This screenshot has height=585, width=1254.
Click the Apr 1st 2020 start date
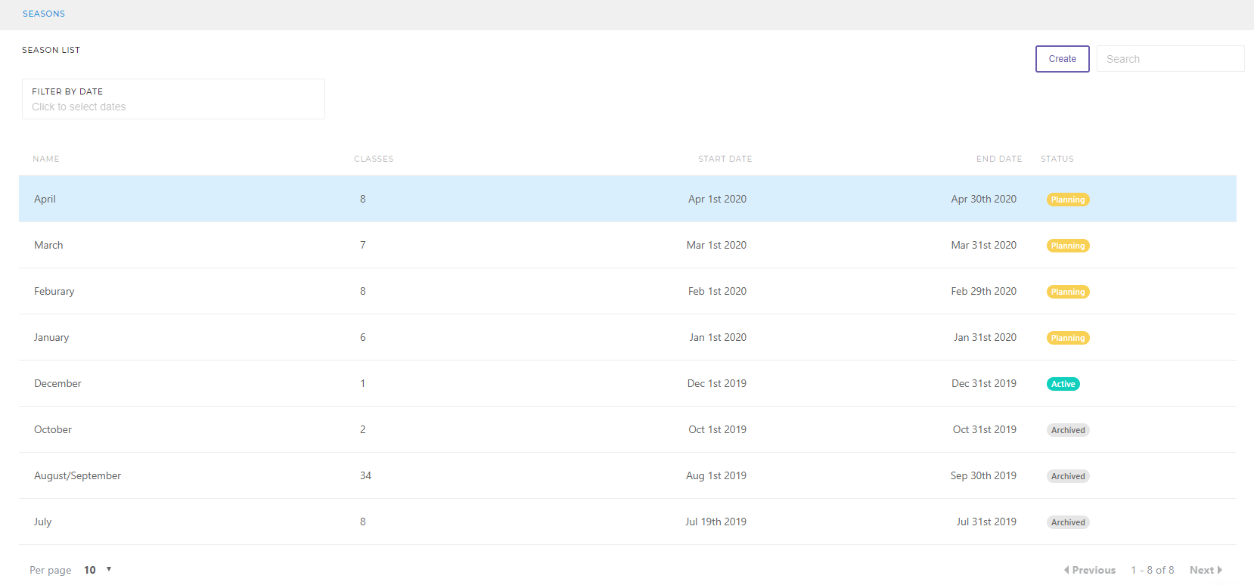click(717, 199)
